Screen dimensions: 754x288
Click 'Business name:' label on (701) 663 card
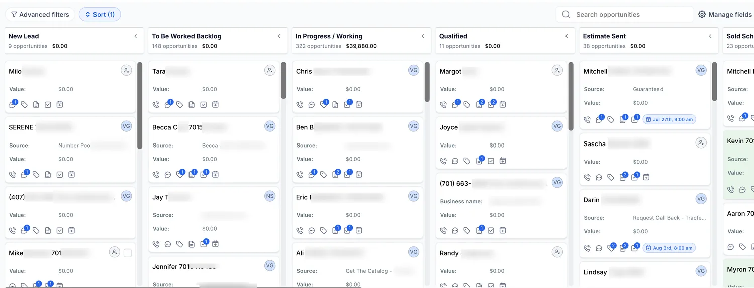coord(461,201)
